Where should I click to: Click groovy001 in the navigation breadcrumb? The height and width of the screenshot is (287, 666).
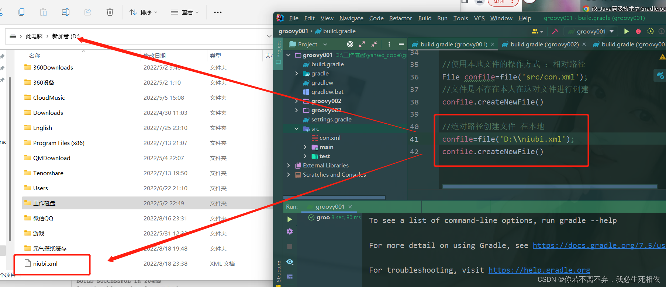click(x=293, y=31)
